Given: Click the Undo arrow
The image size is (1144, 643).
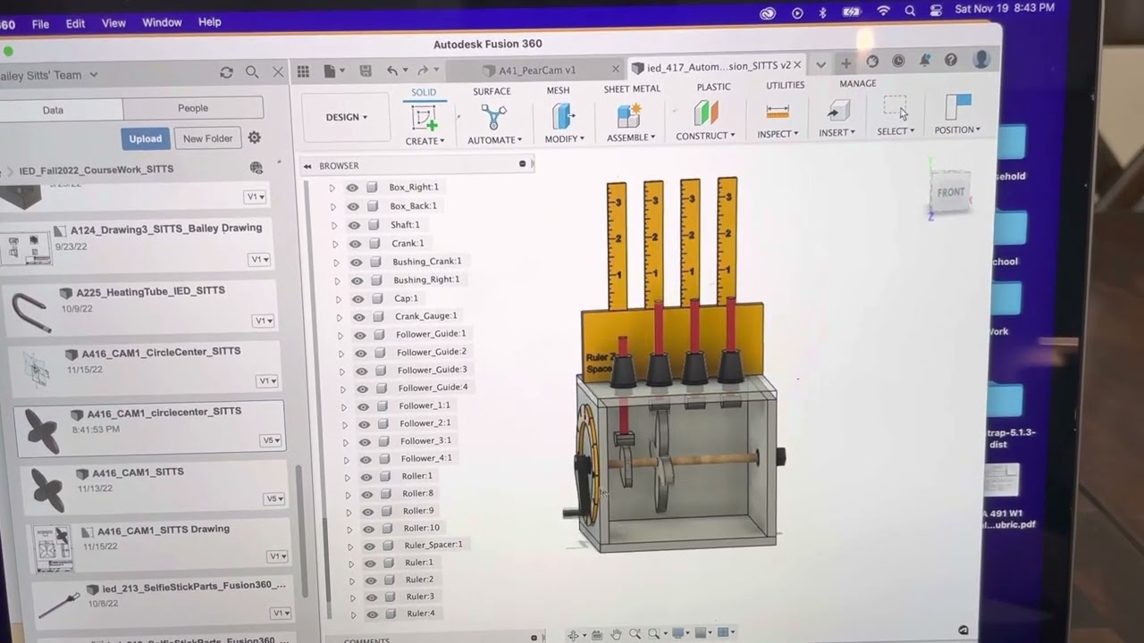Looking at the screenshot, I should [x=392, y=71].
